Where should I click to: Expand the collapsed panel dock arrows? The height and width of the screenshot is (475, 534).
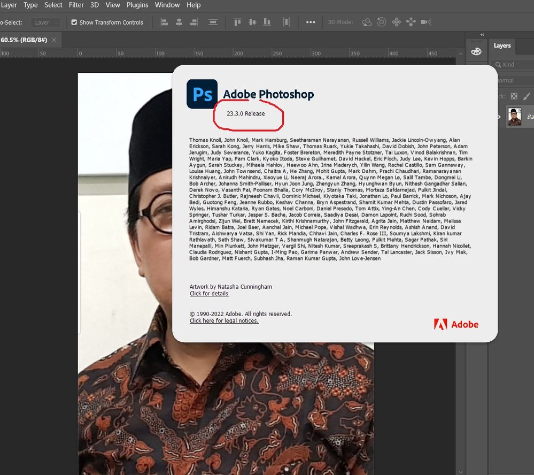482,35
